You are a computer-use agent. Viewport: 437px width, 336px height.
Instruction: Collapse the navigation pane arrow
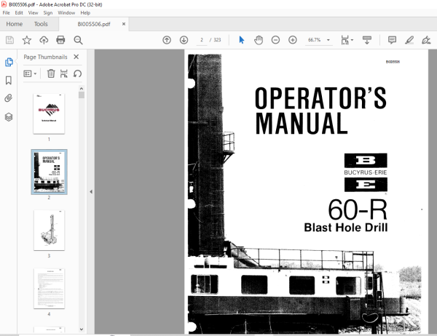point(91,192)
